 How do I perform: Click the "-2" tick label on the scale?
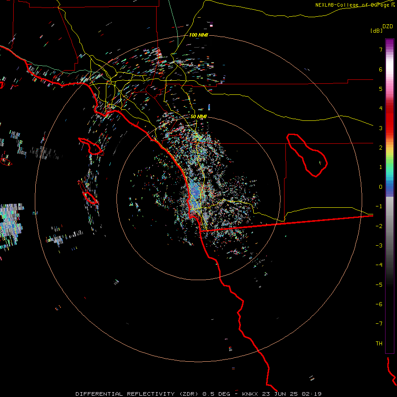point(379,226)
